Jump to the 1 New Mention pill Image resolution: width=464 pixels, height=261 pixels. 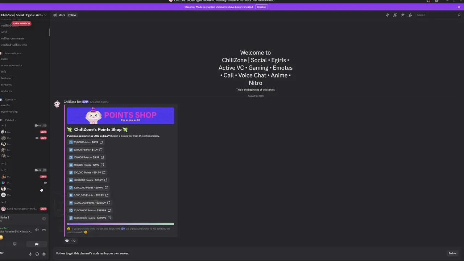pos(21,23)
